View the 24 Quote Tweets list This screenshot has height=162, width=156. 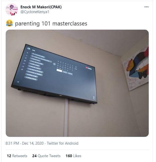[x=46, y=156]
